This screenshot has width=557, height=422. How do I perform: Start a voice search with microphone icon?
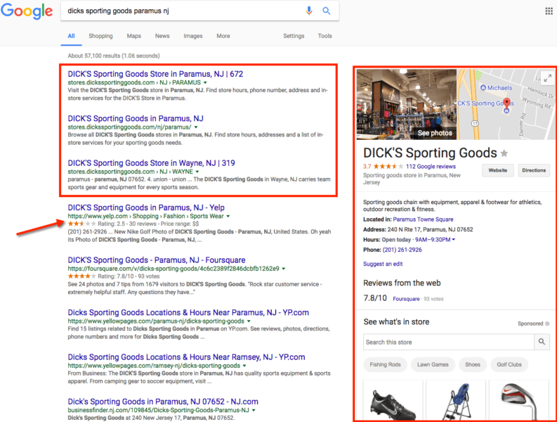tap(309, 11)
